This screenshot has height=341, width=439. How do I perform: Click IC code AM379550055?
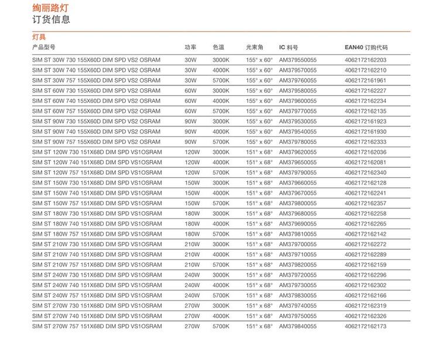coord(297,60)
